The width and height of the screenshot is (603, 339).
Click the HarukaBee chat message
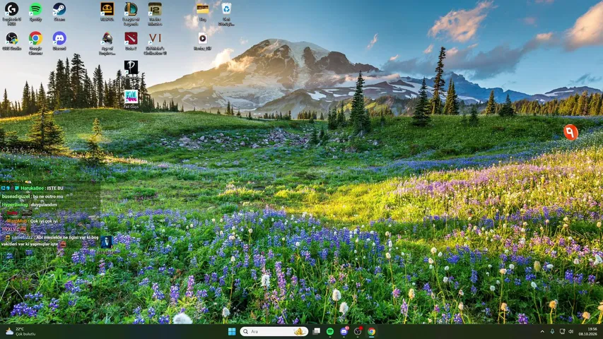point(33,188)
